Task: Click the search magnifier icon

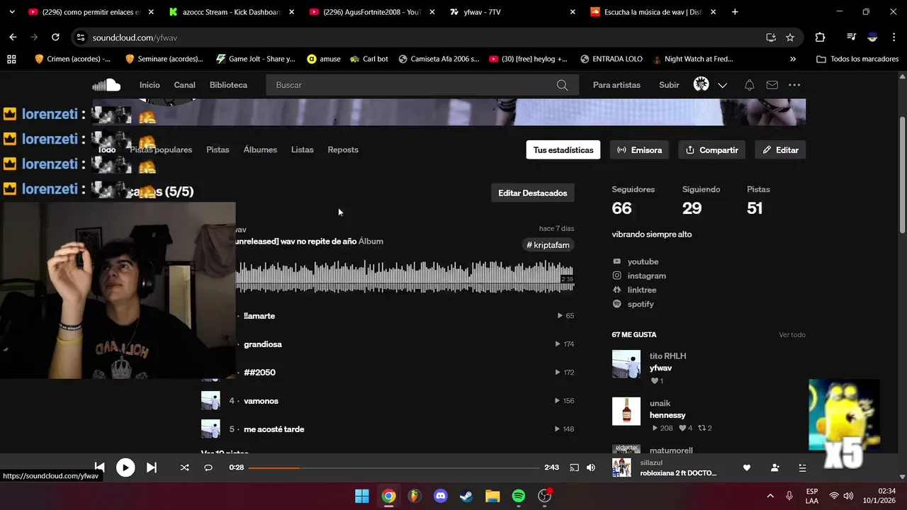Action: coord(562,85)
